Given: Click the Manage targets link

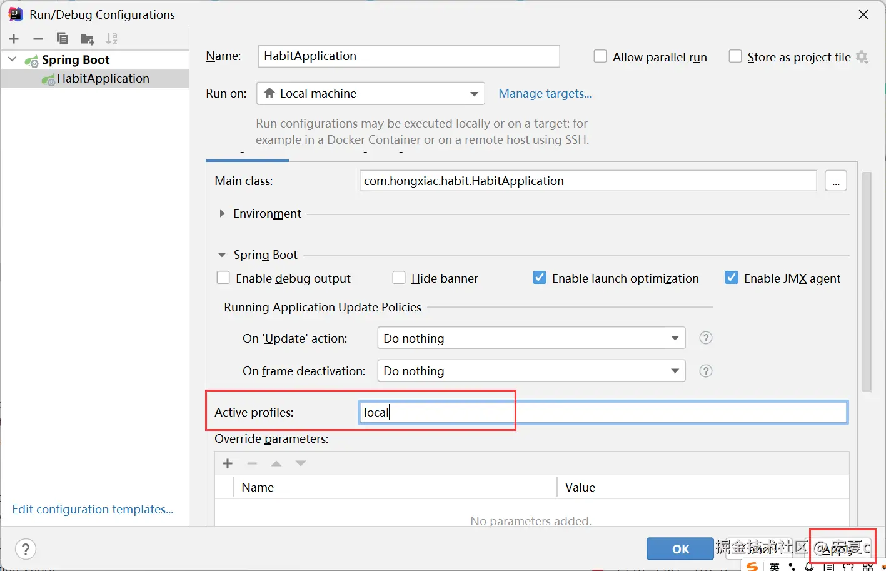Looking at the screenshot, I should point(545,94).
